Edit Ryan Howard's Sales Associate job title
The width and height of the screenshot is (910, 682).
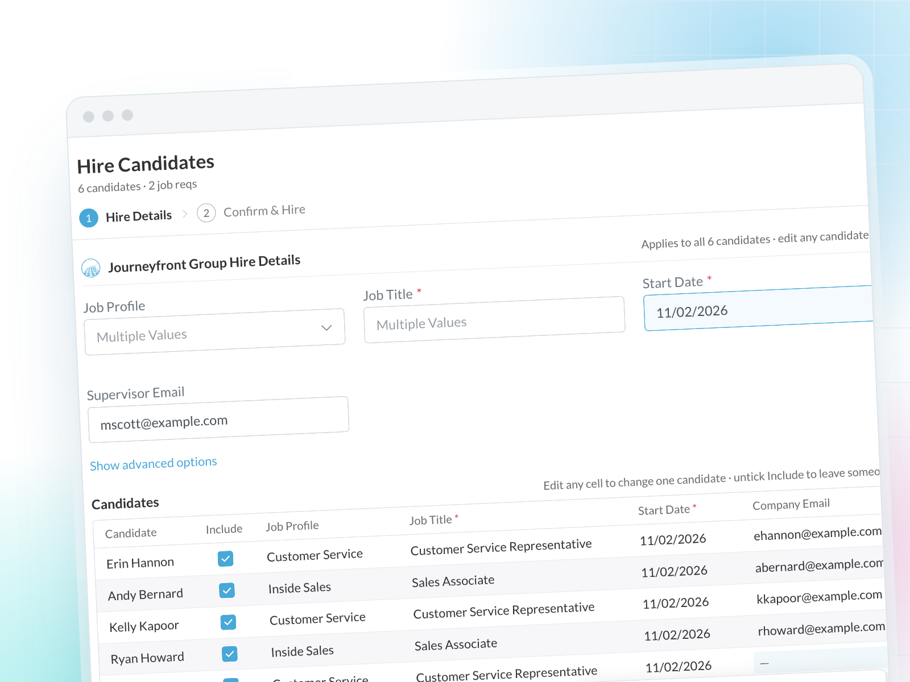[456, 644]
